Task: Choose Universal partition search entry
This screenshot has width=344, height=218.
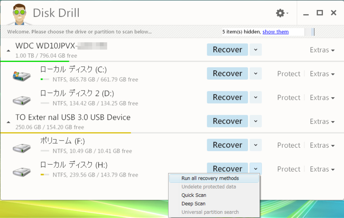Action: (214, 212)
